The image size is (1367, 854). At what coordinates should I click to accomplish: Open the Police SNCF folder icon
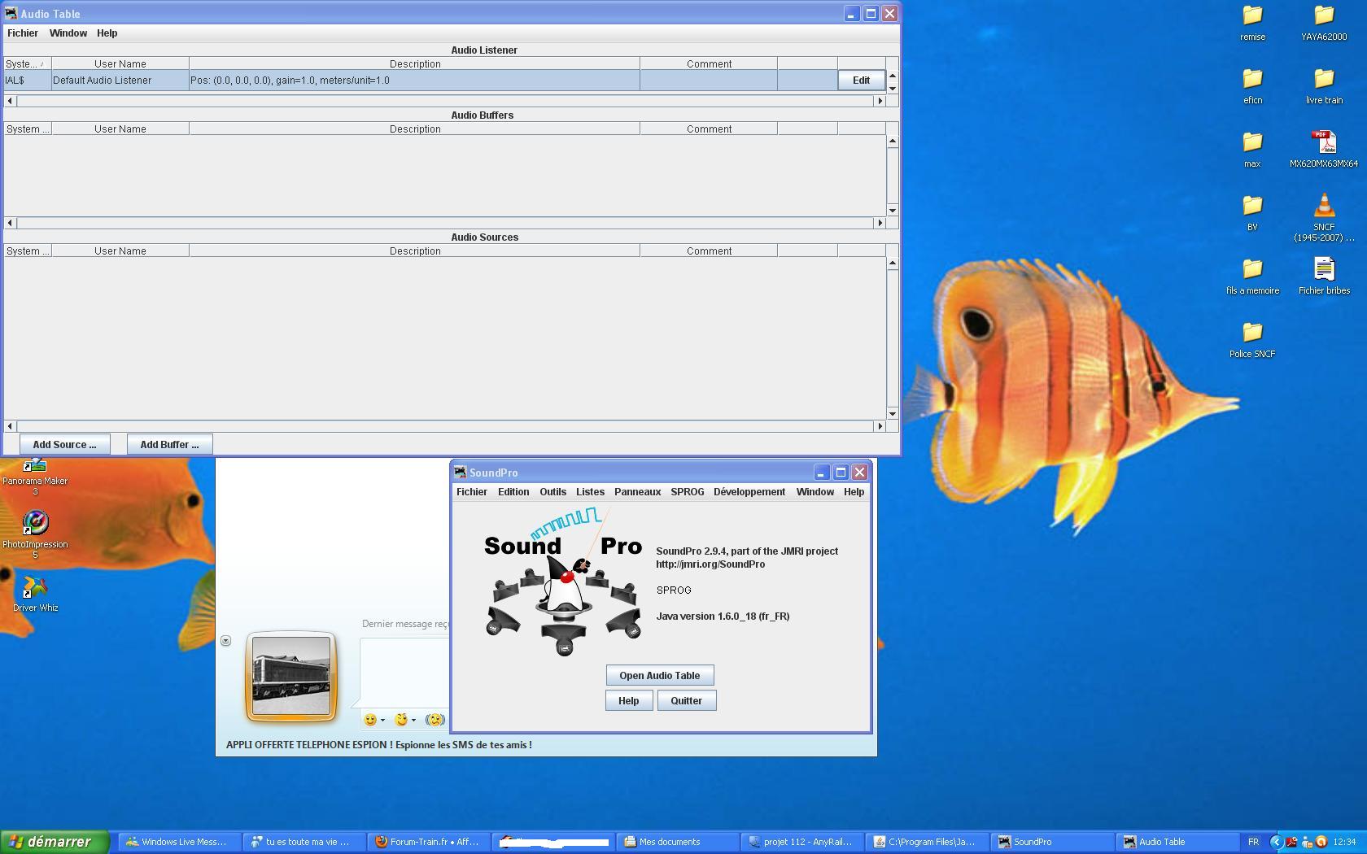(1252, 339)
